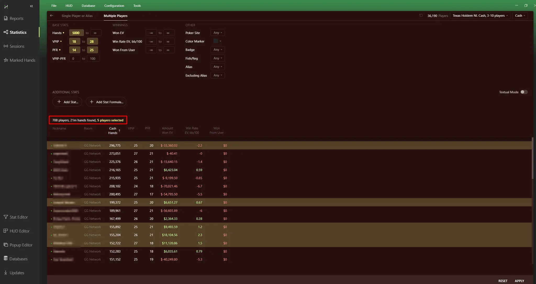This screenshot has height=284, width=536.
Task: Toggle the Textual Mode switch
Action: point(524,92)
